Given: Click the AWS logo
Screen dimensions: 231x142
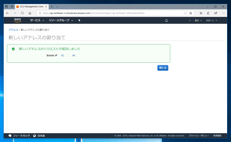Looking at the screenshot, I should pyautogui.click(x=17, y=20).
